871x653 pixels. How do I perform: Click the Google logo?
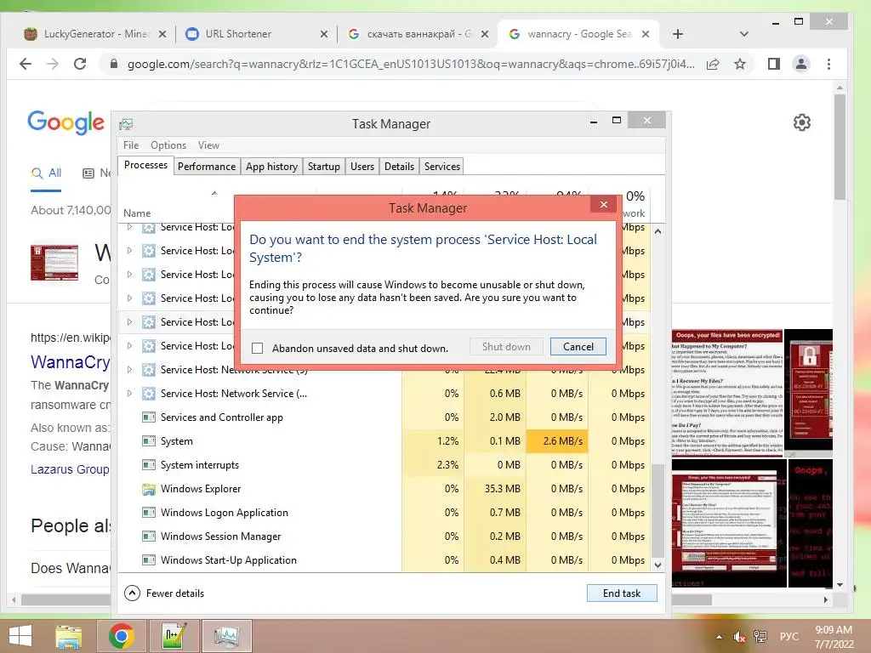click(65, 122)
